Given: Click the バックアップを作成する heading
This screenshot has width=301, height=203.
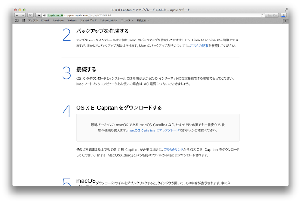Looking at the screenshot, I should (x=103, y=31).
